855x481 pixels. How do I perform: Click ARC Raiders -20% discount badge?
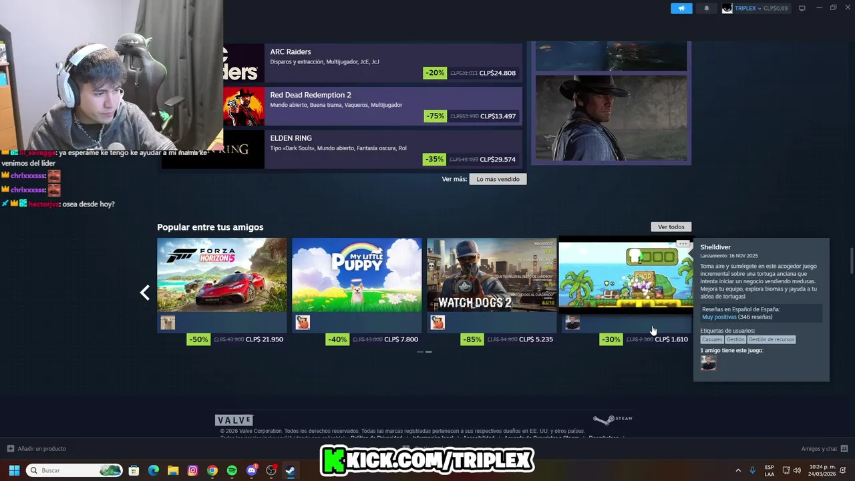pyautogui.click(x=434, y=73)
